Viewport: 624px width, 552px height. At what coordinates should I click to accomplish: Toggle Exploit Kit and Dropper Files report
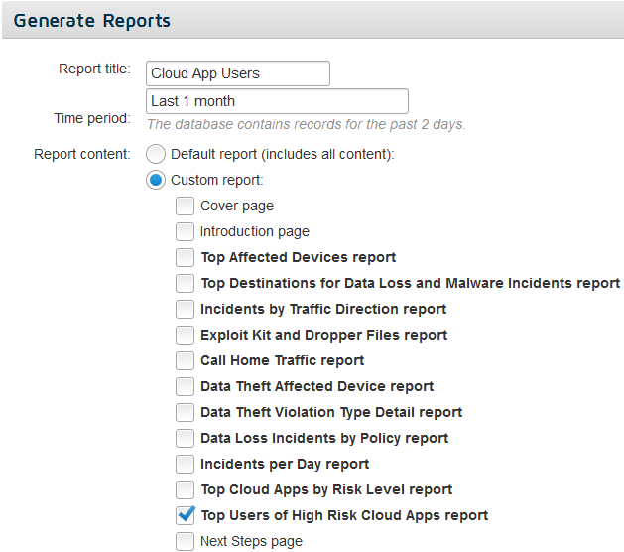186,335
